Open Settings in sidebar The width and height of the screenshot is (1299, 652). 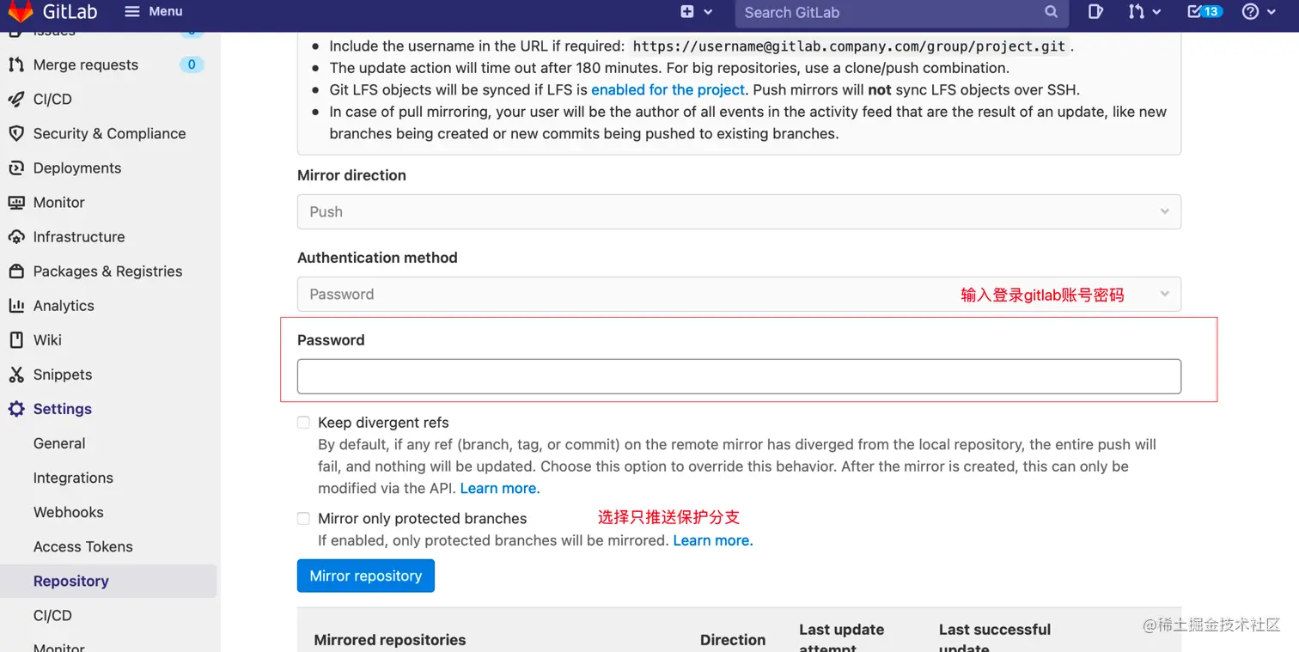(x=62, y=409)
